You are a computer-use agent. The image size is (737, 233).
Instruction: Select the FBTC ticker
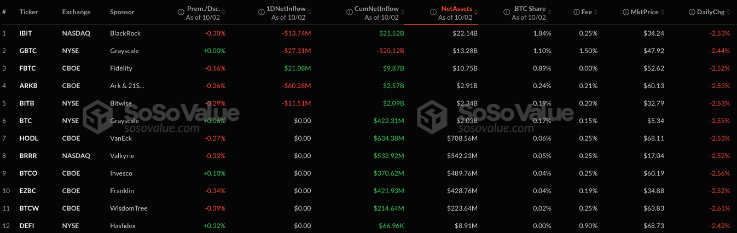click(x=26, y=68)
